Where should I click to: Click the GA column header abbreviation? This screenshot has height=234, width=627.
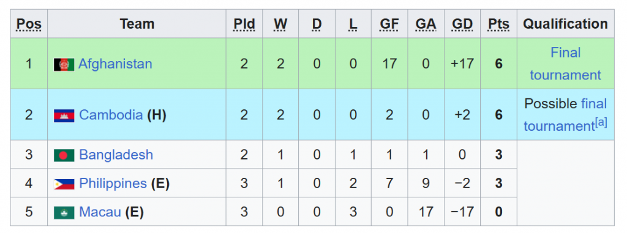click(426, 24)
